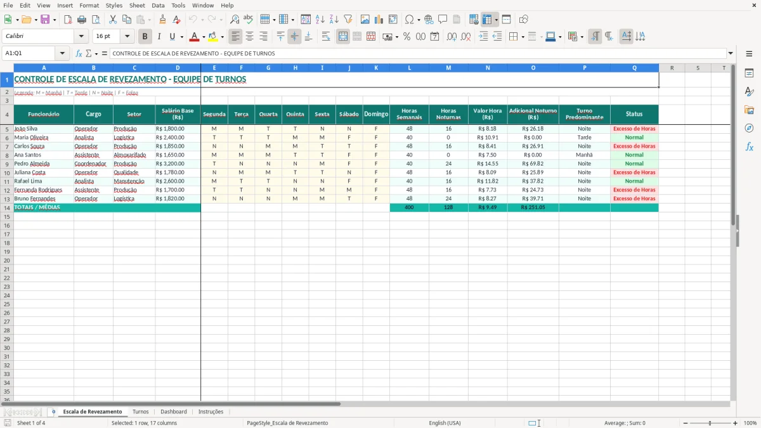Toggle Bold formatting
Image resolution: width=761 pixels, height=428 pixels.
click(145, 37)
